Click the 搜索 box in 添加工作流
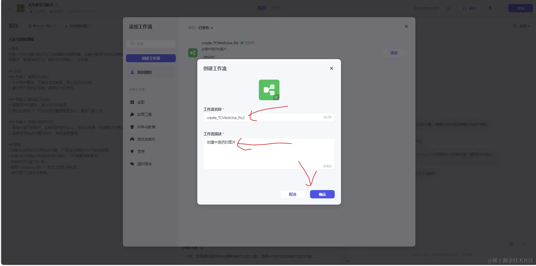Viewport: 536px width, 266px height. point(151,44)
